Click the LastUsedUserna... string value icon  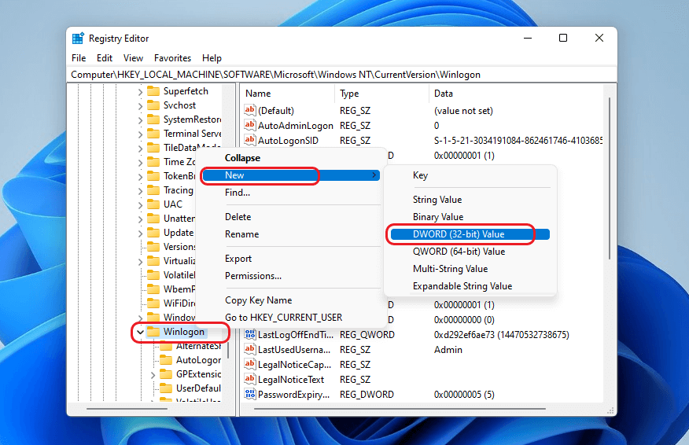[x=249, y=350]
